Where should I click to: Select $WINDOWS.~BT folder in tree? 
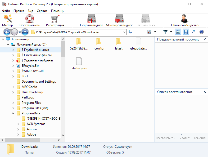[33, 71]
